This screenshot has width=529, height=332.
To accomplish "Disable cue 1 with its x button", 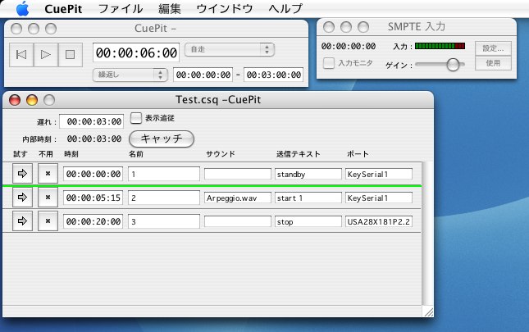I will pyautogui.click(x=48, y=174).
